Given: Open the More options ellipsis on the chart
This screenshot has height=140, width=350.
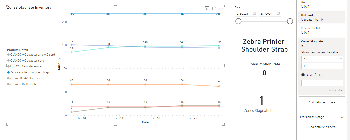Looking at the screenshot, I should pyautogui.click(x=221, y=8).
